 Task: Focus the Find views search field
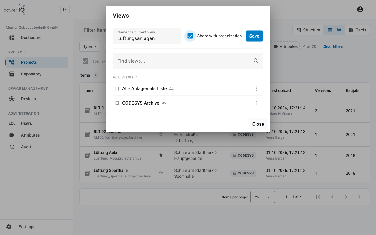click(x=188, y=61)
